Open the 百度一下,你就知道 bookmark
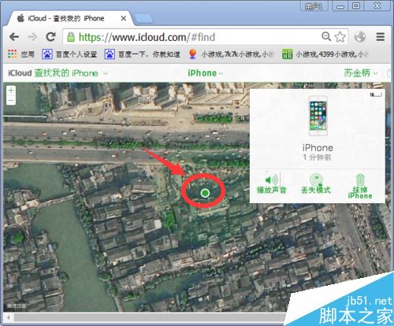 142,54
